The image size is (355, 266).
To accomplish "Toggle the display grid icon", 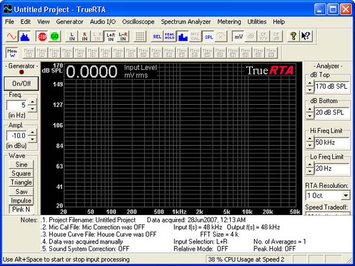I will [140, 36].
